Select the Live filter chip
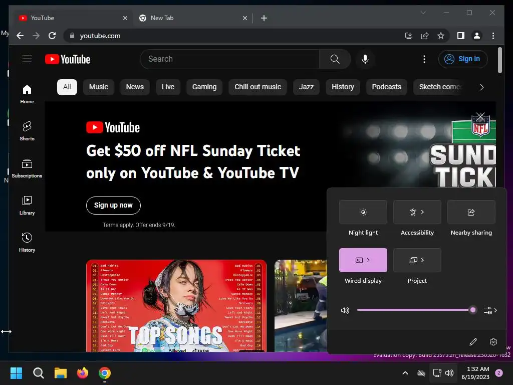 coord(168,87)
